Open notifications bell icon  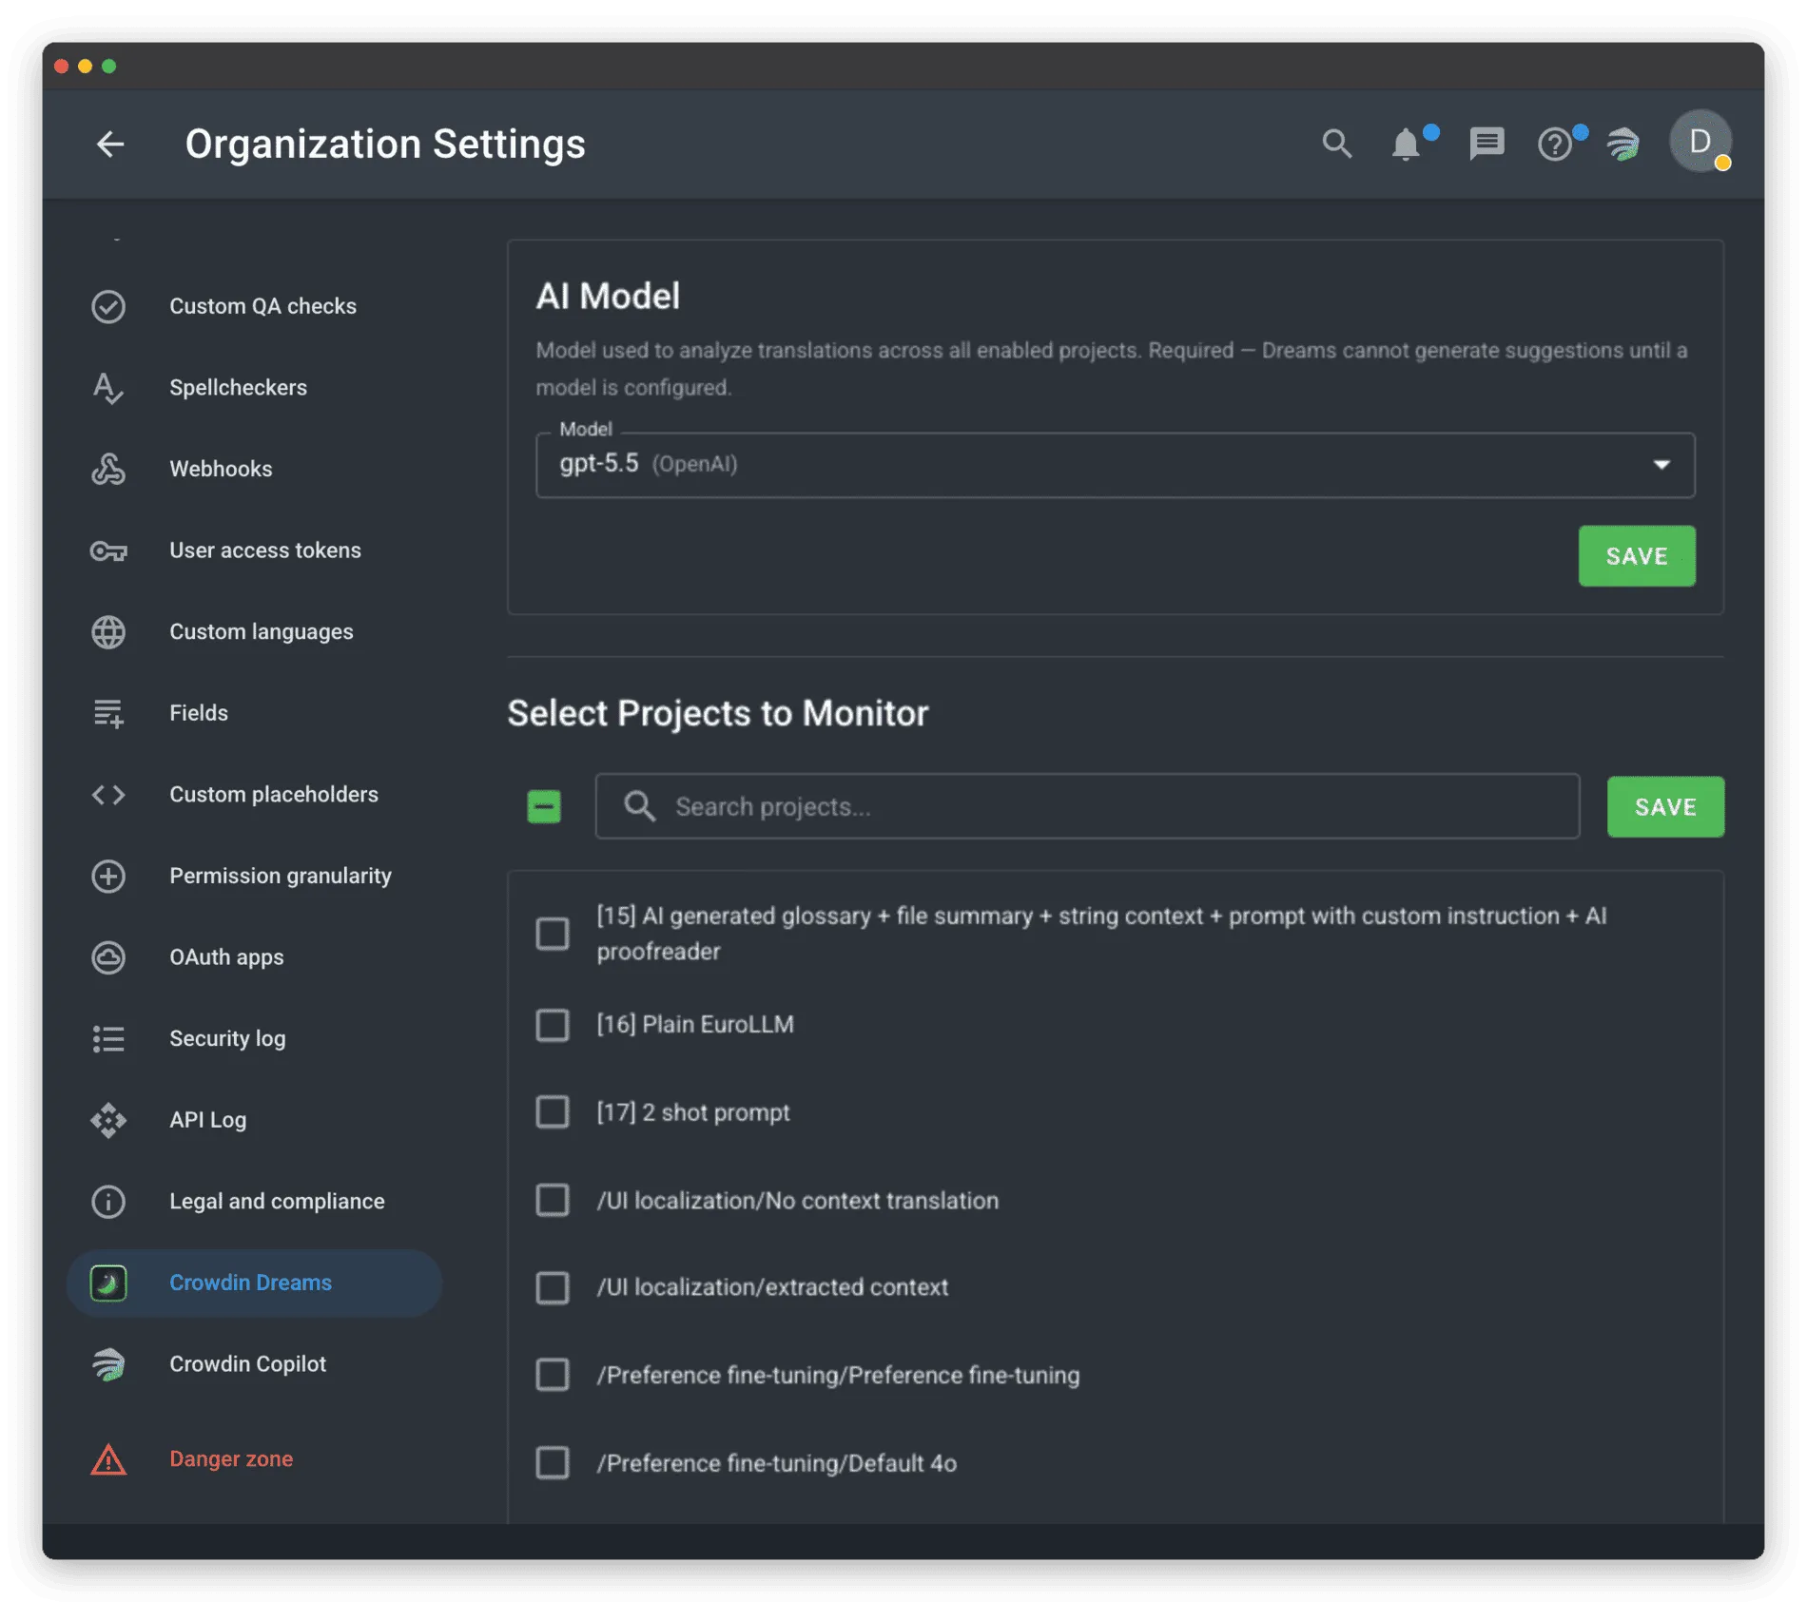point(1406,145)
